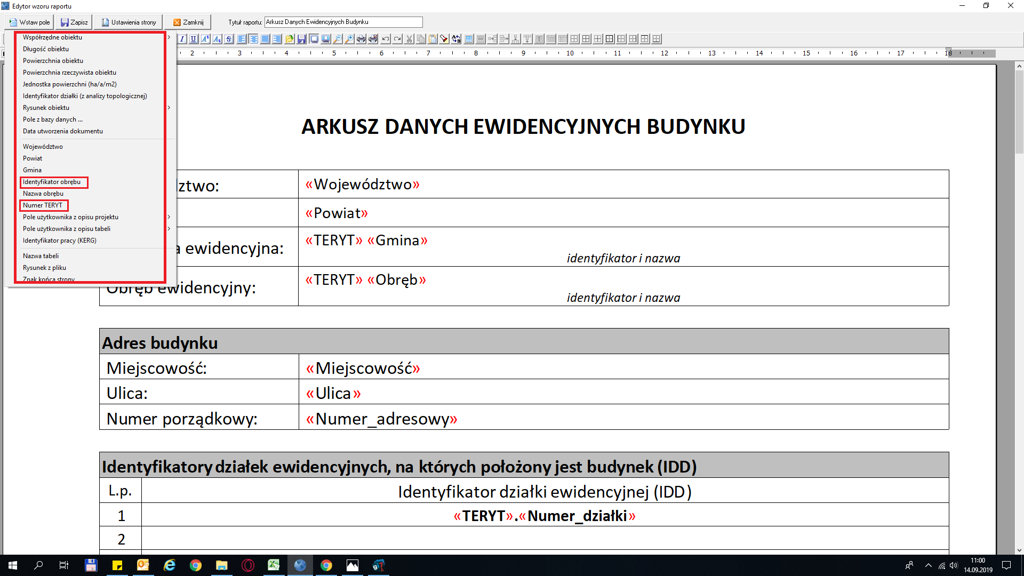1024x576 pixels.
Task: Print the report with printer icon
Action: [x=361, y=39]
